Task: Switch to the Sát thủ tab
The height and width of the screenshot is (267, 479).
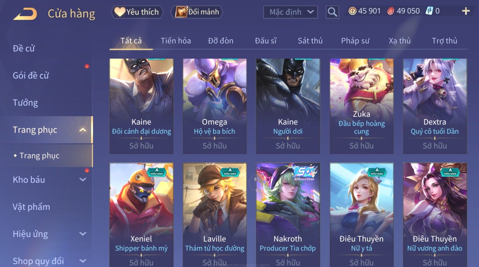Action: (x=310, y=41)
